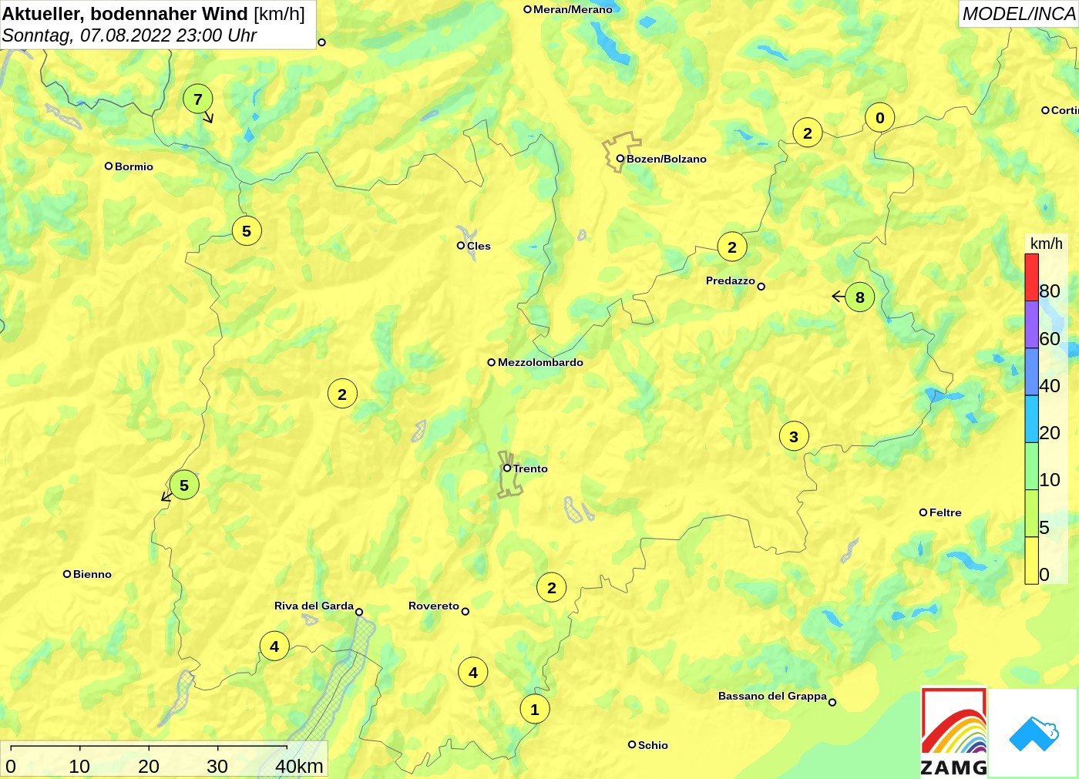1079x779 pixels.
Task: Click station marker 4 south of Rovereto
Action: (x=473, y=672)
